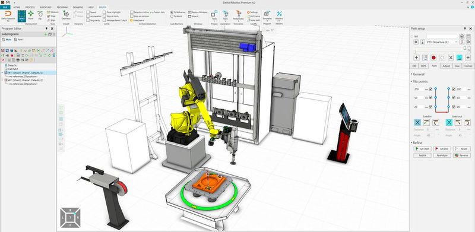This screenshot has height=232, width=475.
Task: Select the Snap tool
Action: (x=52, y=16)
